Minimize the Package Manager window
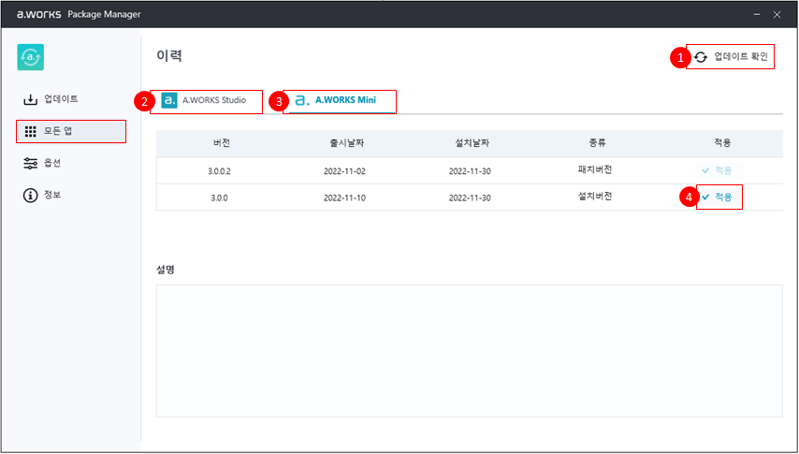This screenshot has height=454, width=799. [757, 14]
